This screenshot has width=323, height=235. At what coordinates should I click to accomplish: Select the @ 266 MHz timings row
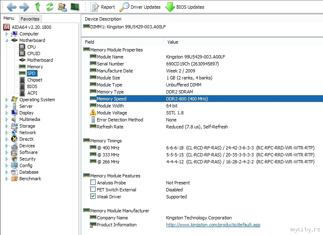click(x=206, y=162)
